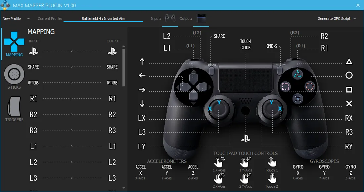Click the large L1 label on the diagram
This screenshot has height=192, width=364.
tap(167, 48)
